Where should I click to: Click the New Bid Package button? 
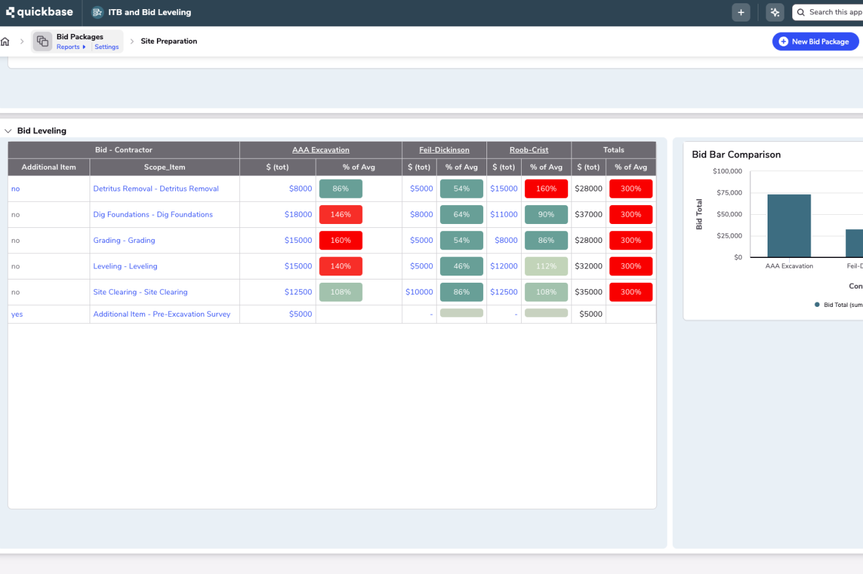(x=815, y=42)
